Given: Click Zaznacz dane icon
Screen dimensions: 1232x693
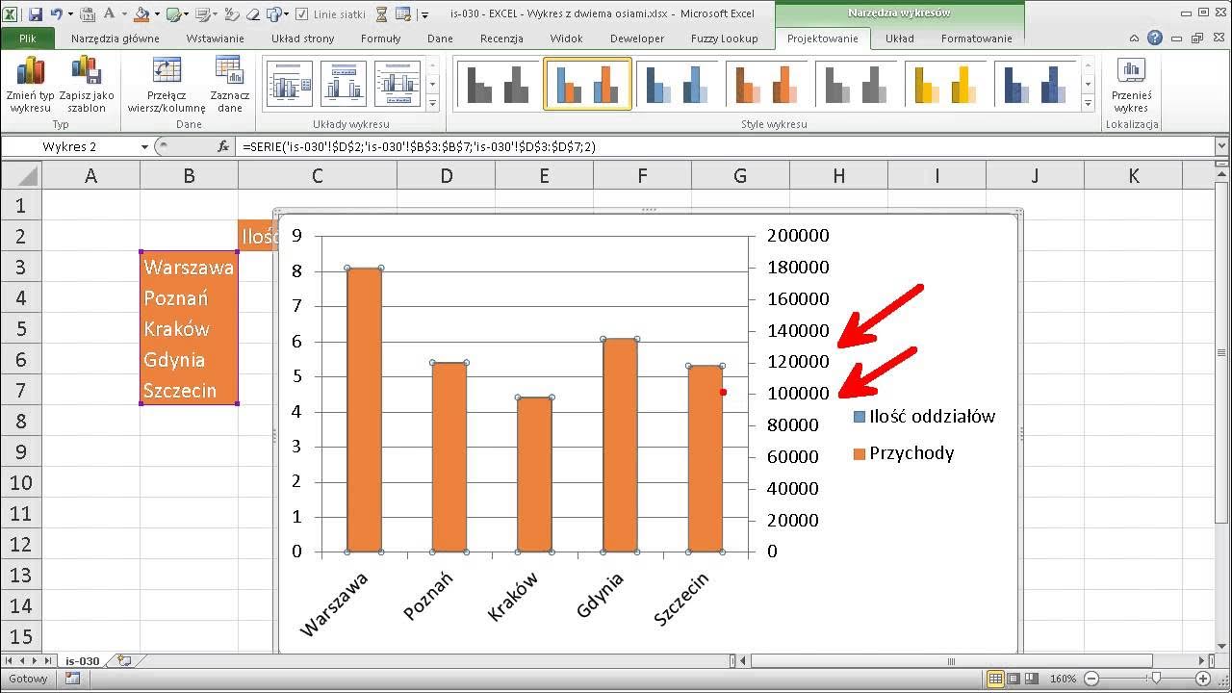Looking at the screenshot, I should tap(229, 70).
